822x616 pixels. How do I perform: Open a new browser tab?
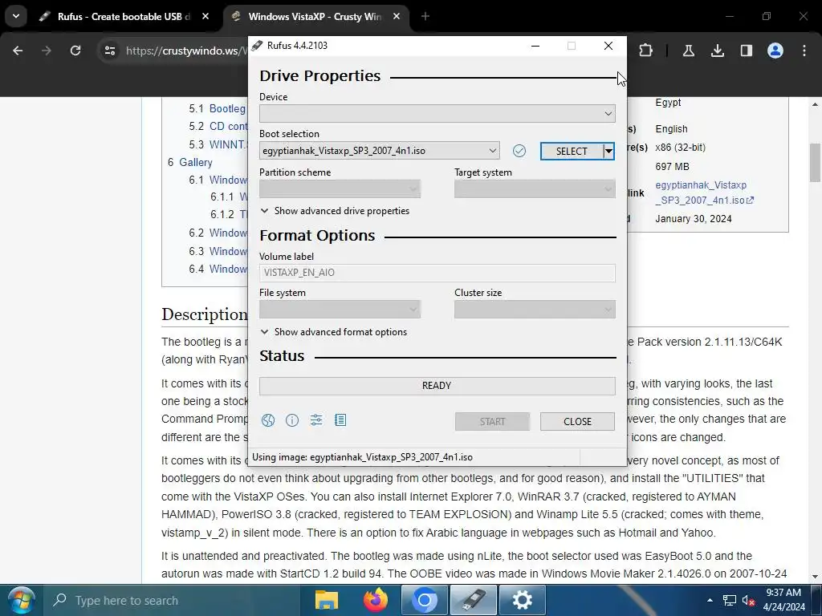(425, 17)
